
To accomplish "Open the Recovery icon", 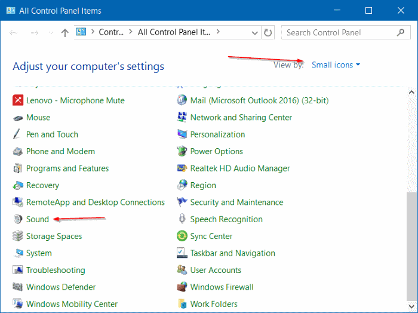I will (18, 185).
